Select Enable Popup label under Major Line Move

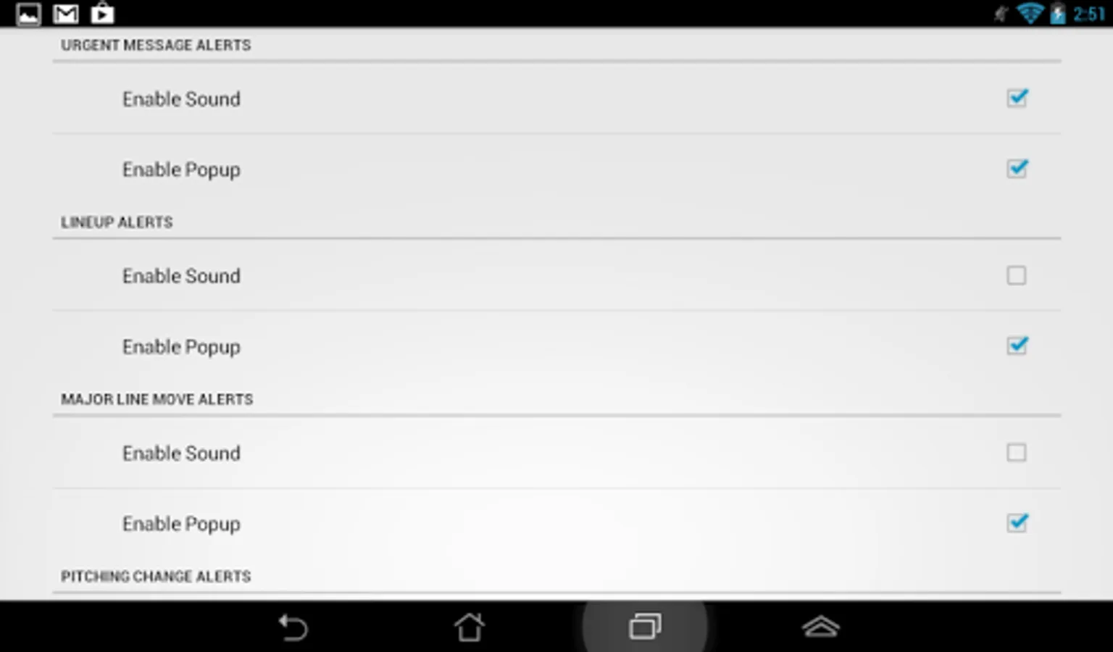click(x=181, y=524)
